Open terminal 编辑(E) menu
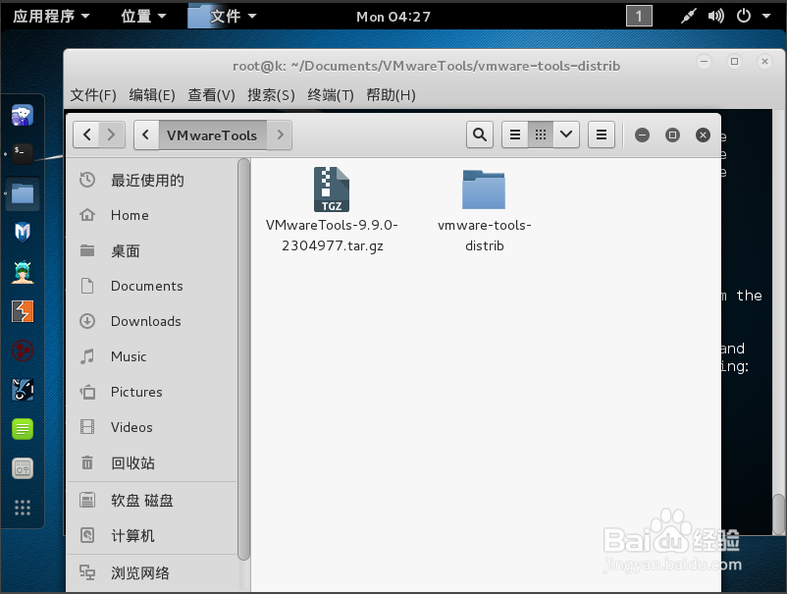This screenshot has width=787, height=594. click(151, 95)
